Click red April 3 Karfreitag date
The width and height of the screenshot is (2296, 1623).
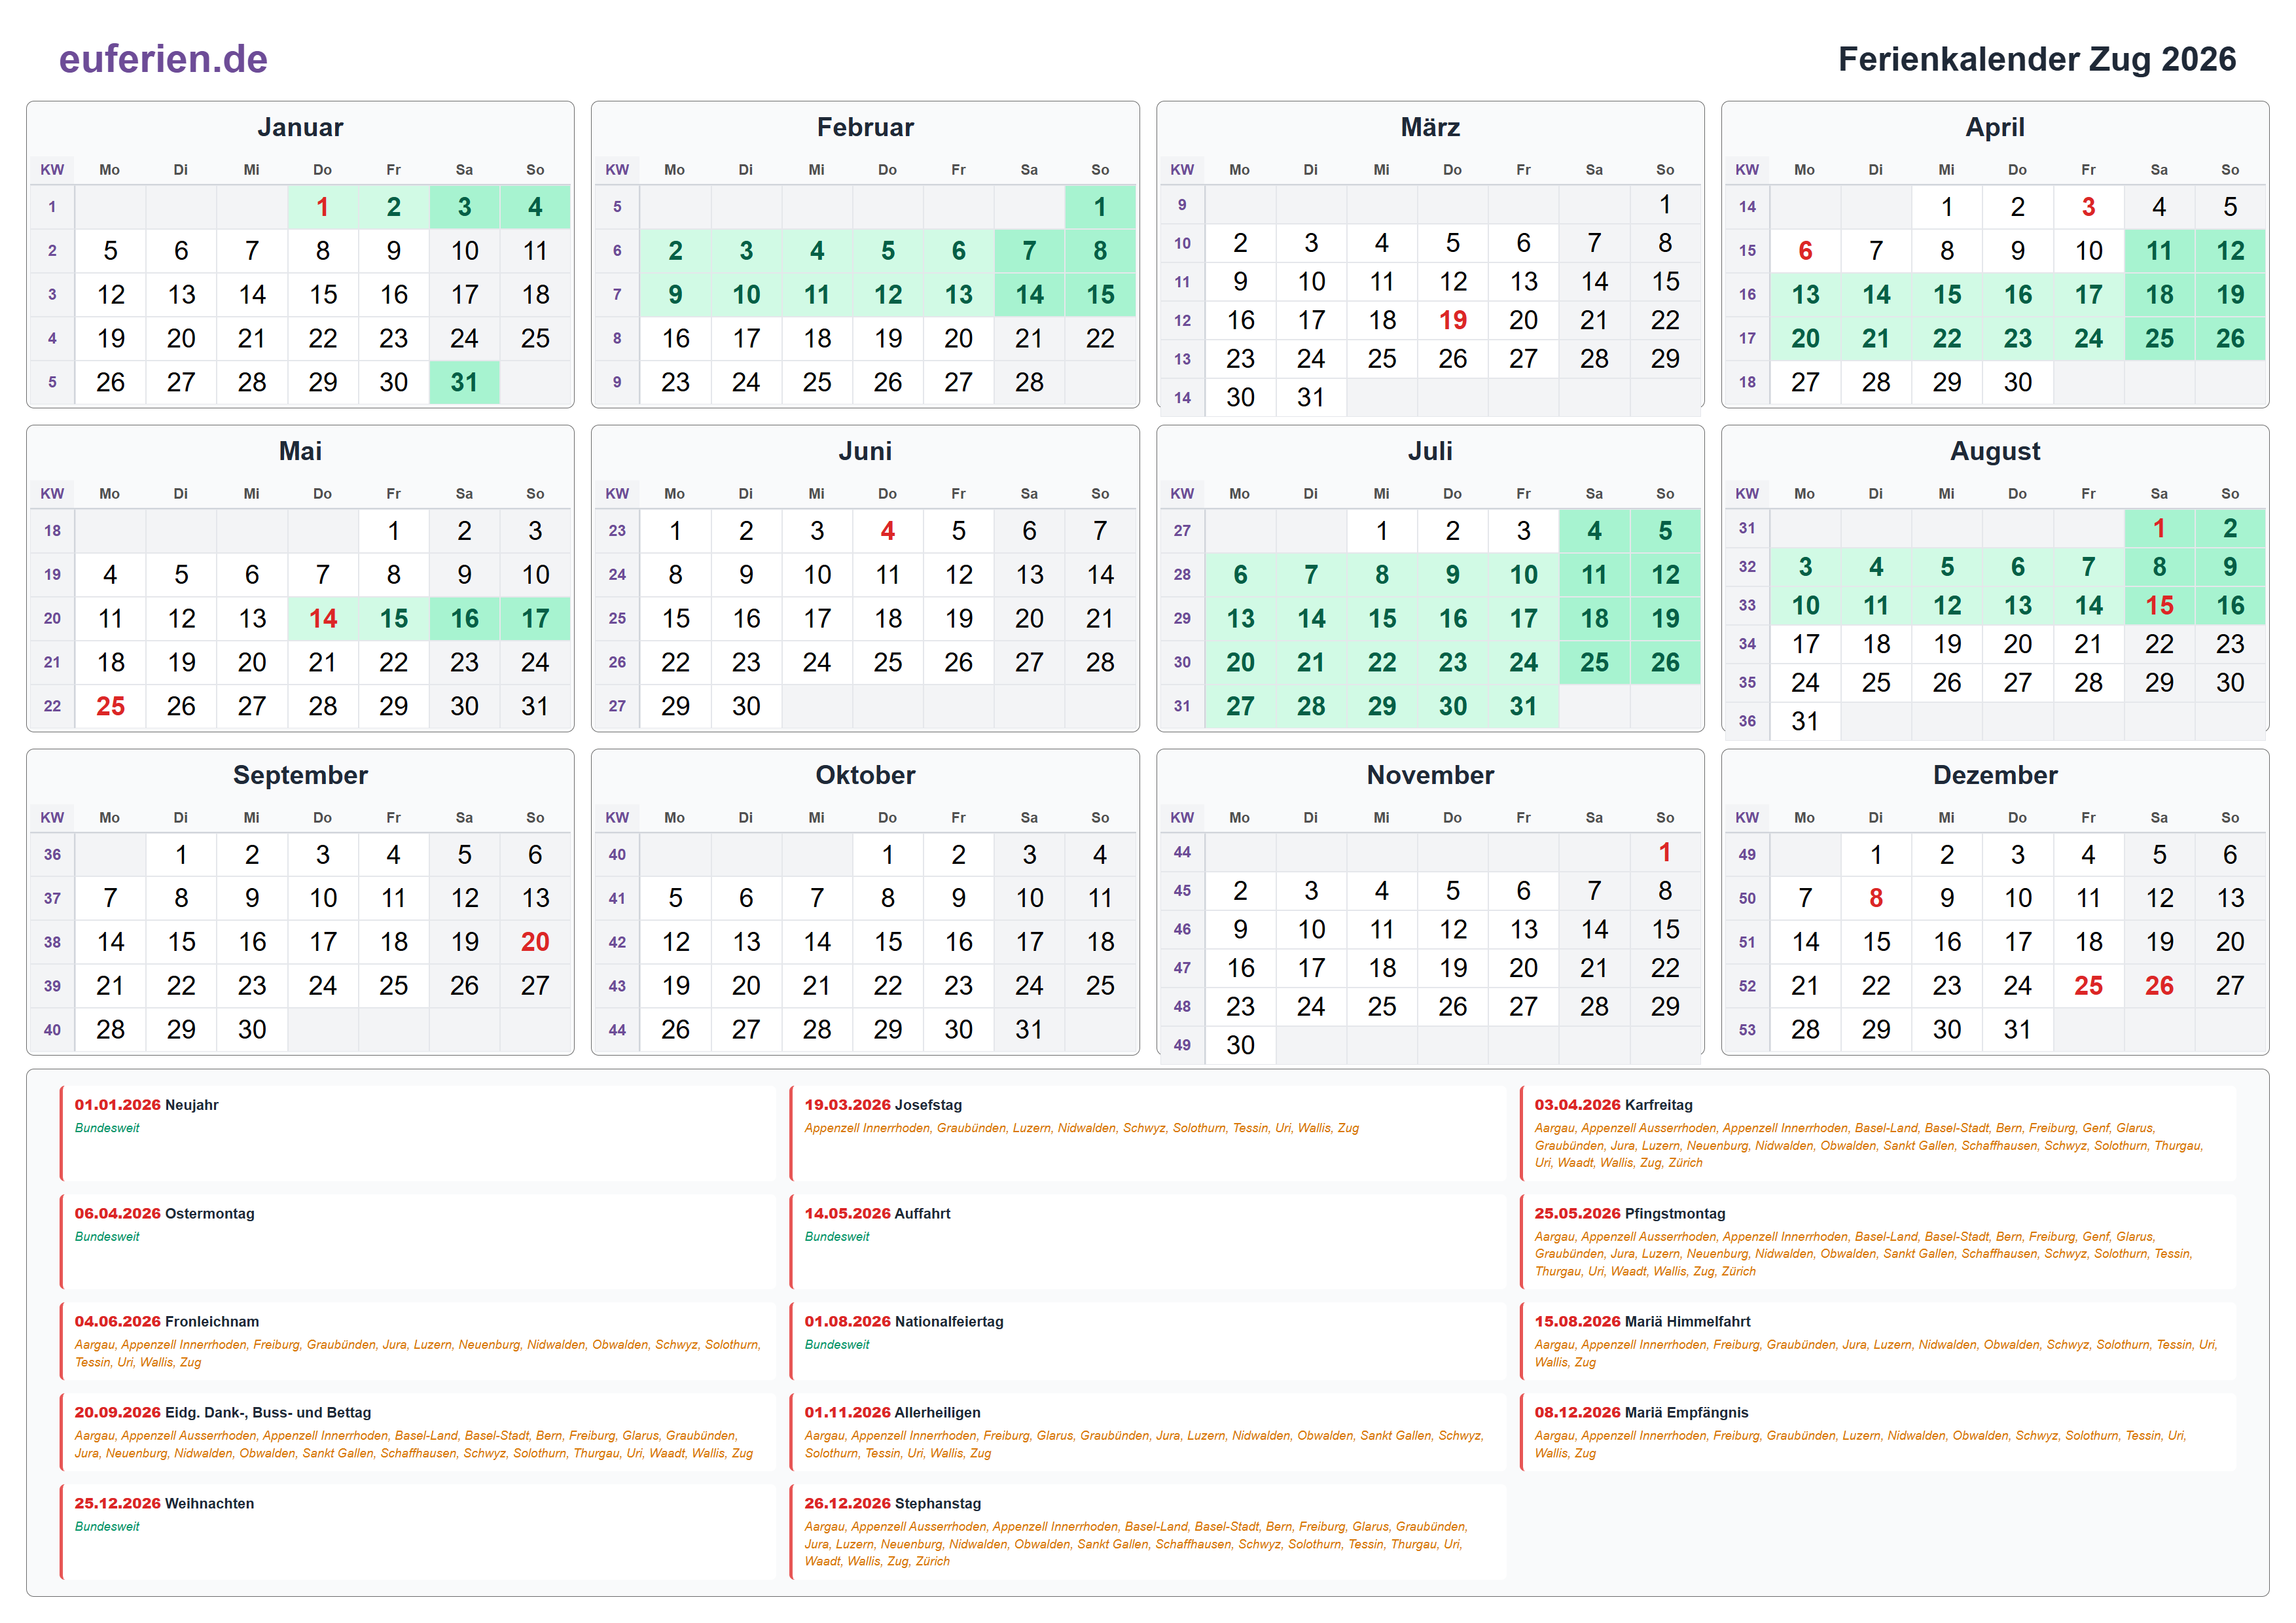[2088, 207]
